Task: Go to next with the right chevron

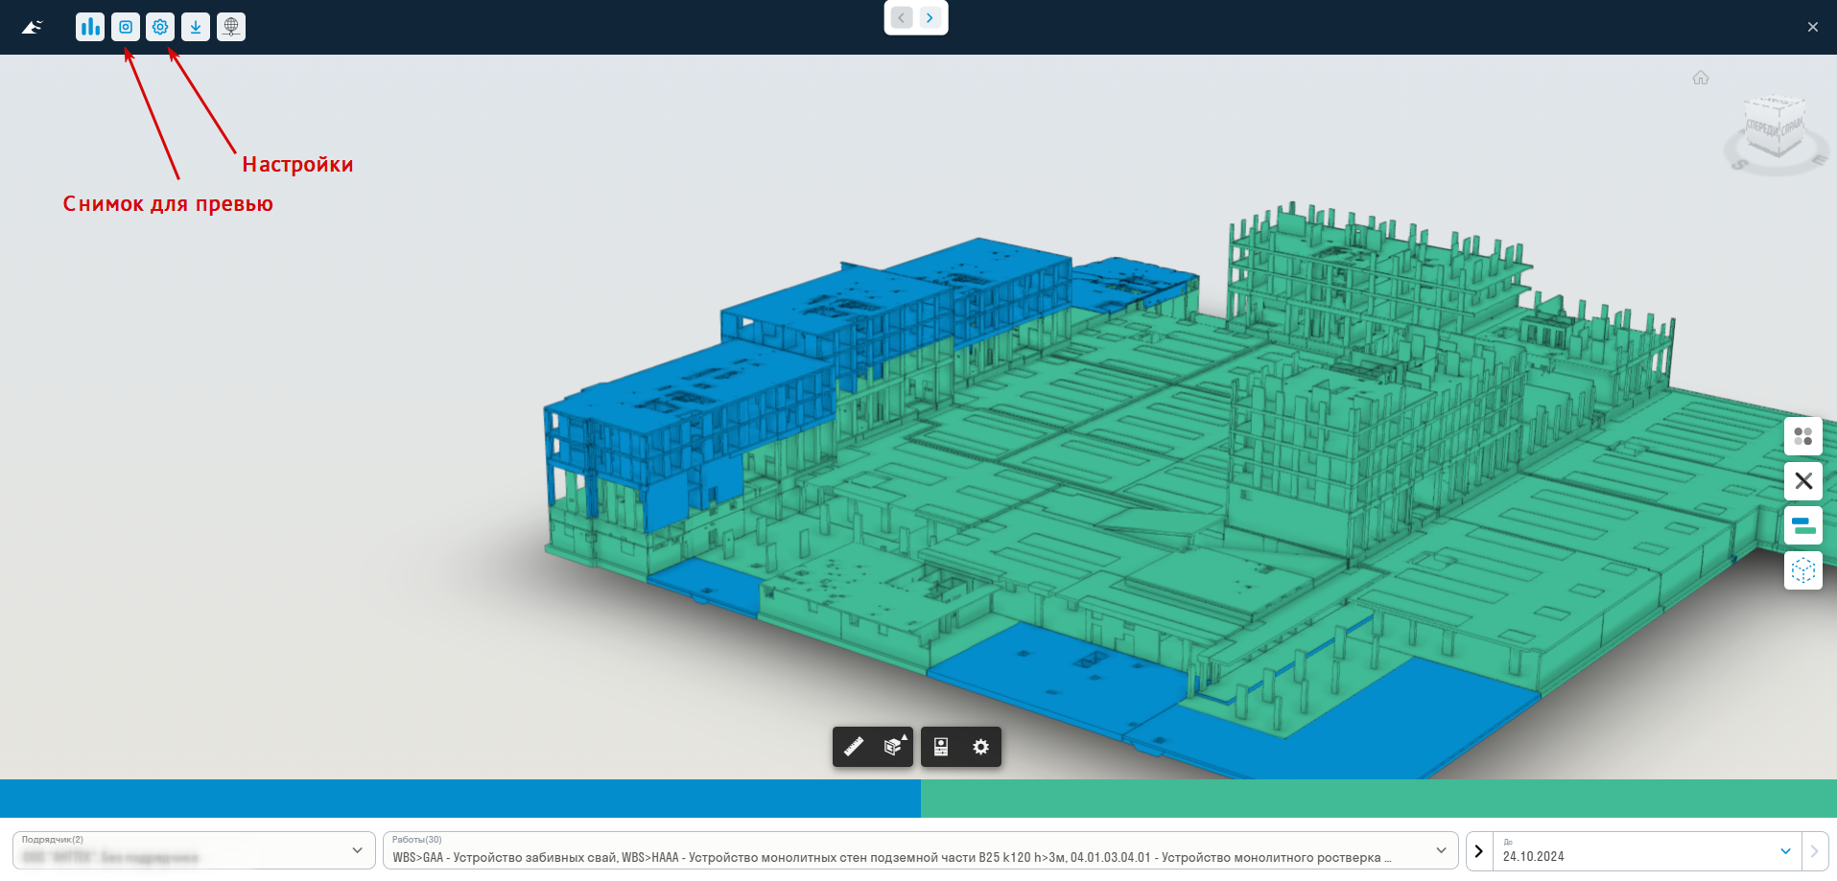Action: click(x=930, y=17)
